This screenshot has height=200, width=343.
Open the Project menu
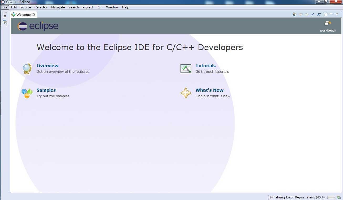(x=88, y=7)
